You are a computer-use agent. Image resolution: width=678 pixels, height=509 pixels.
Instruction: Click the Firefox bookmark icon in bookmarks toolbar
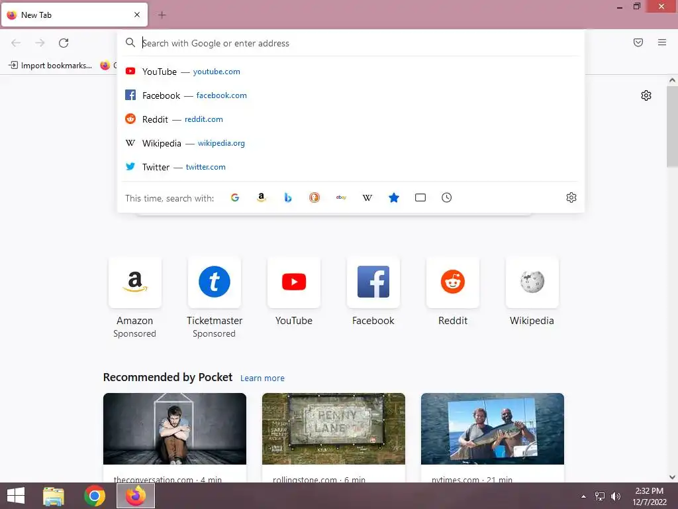point(105,66)
